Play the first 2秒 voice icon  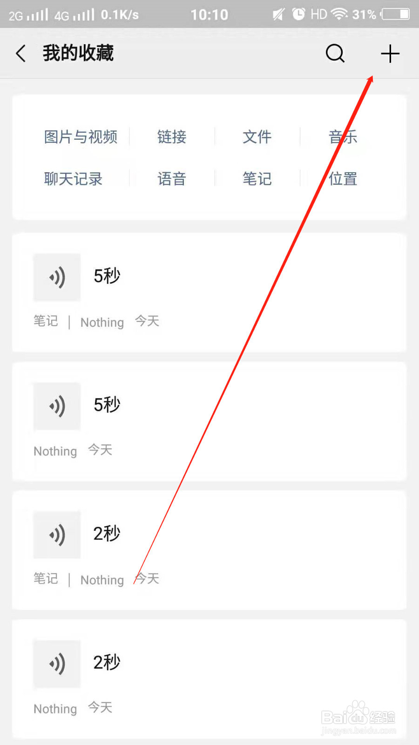(x=57, y=535)
